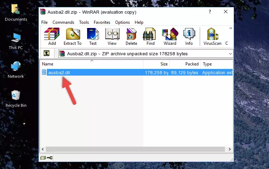This screenshot has width=269, height=169.
Task: Click the 89,129 bytes packed value
Action: click(x=184, y=72)
